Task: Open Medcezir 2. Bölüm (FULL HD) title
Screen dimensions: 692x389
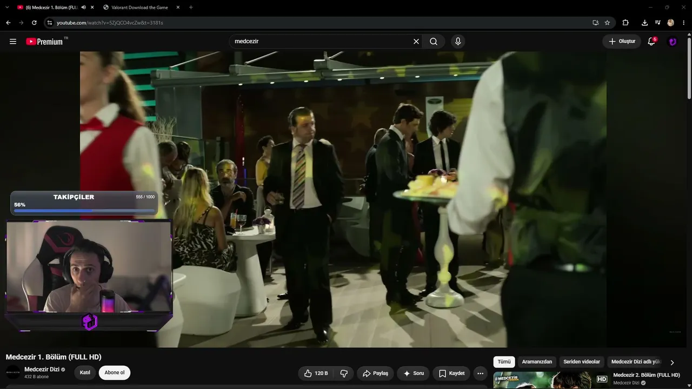Action: (x=646, y=375)
